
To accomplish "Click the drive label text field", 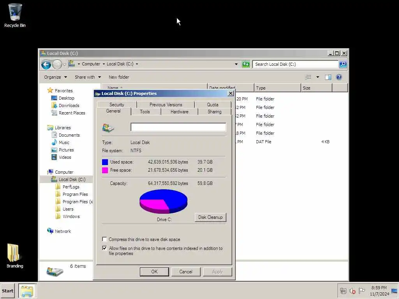I will click(x=178, y=127).
